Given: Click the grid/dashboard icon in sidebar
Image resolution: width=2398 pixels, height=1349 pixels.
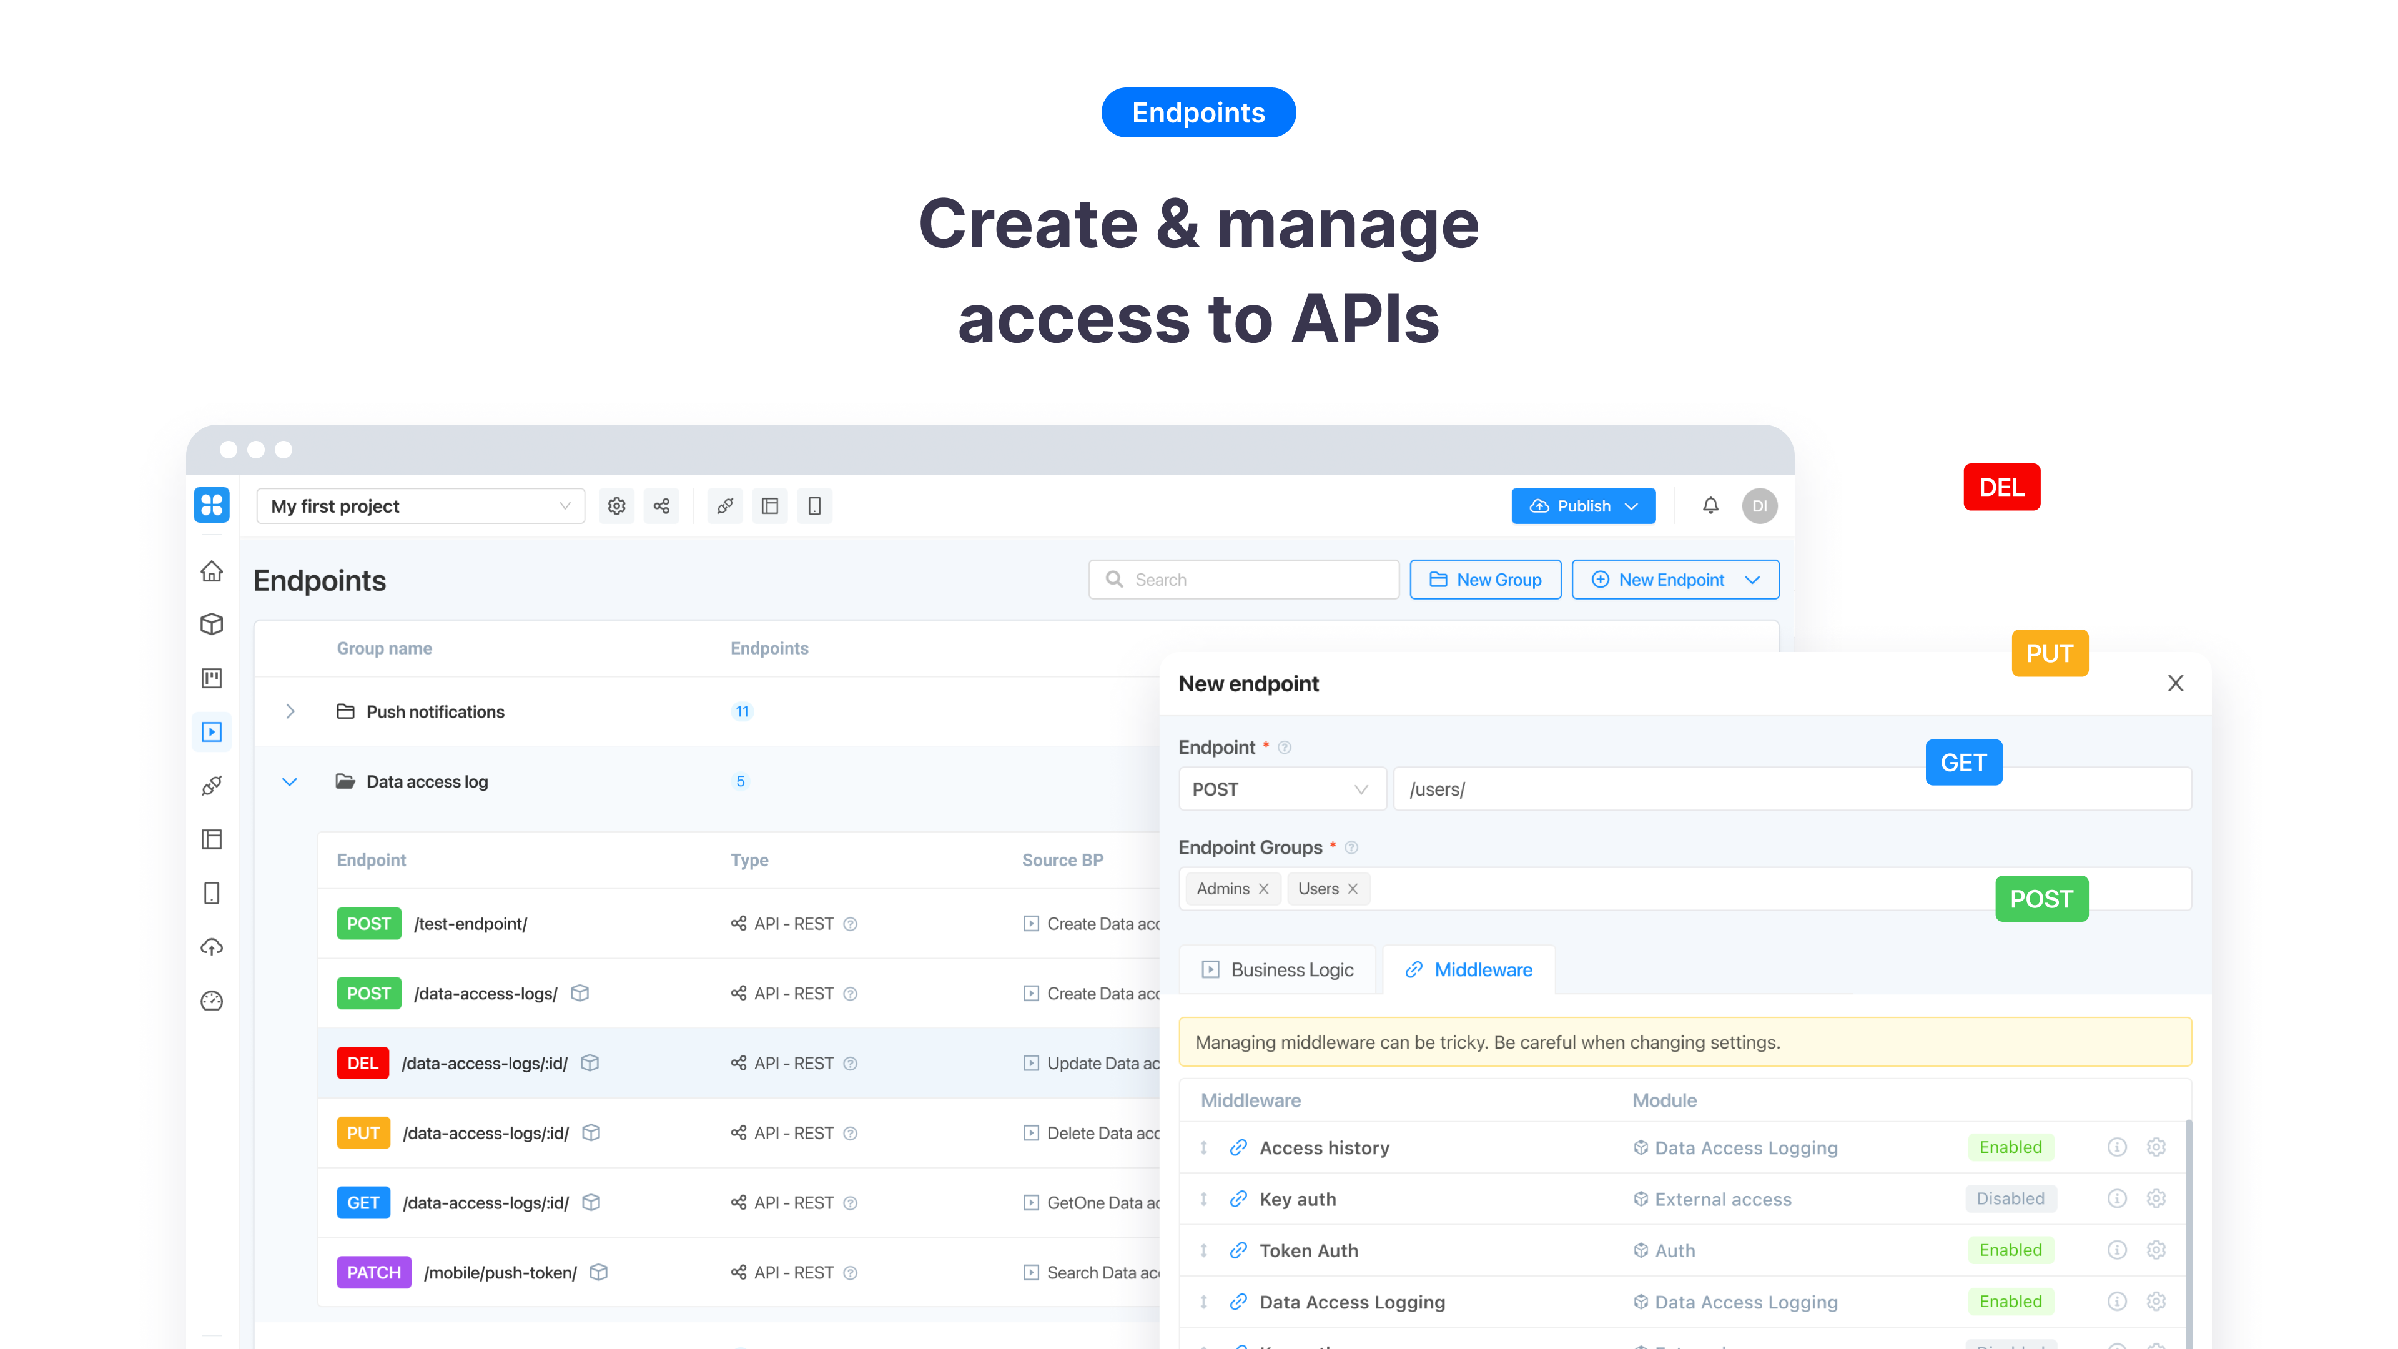Looking at the screenshot, I should [x=212, y=504].
